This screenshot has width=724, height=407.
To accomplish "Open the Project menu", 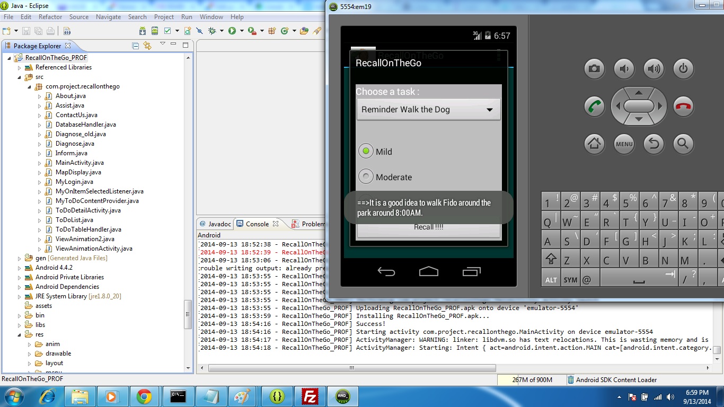I will pyautogui.click(x=164, y=17).
